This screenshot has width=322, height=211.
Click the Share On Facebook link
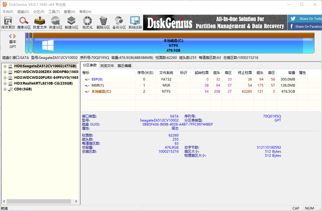point(305,26)
